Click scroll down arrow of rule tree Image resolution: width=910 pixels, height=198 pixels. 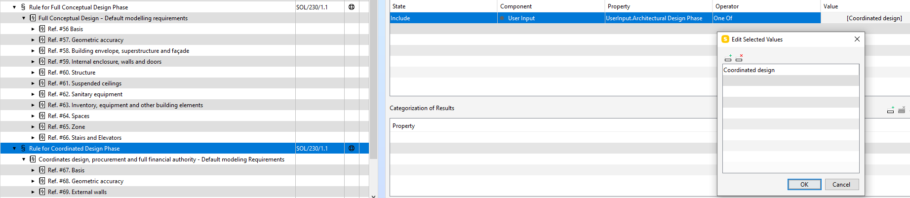(373, 196)
